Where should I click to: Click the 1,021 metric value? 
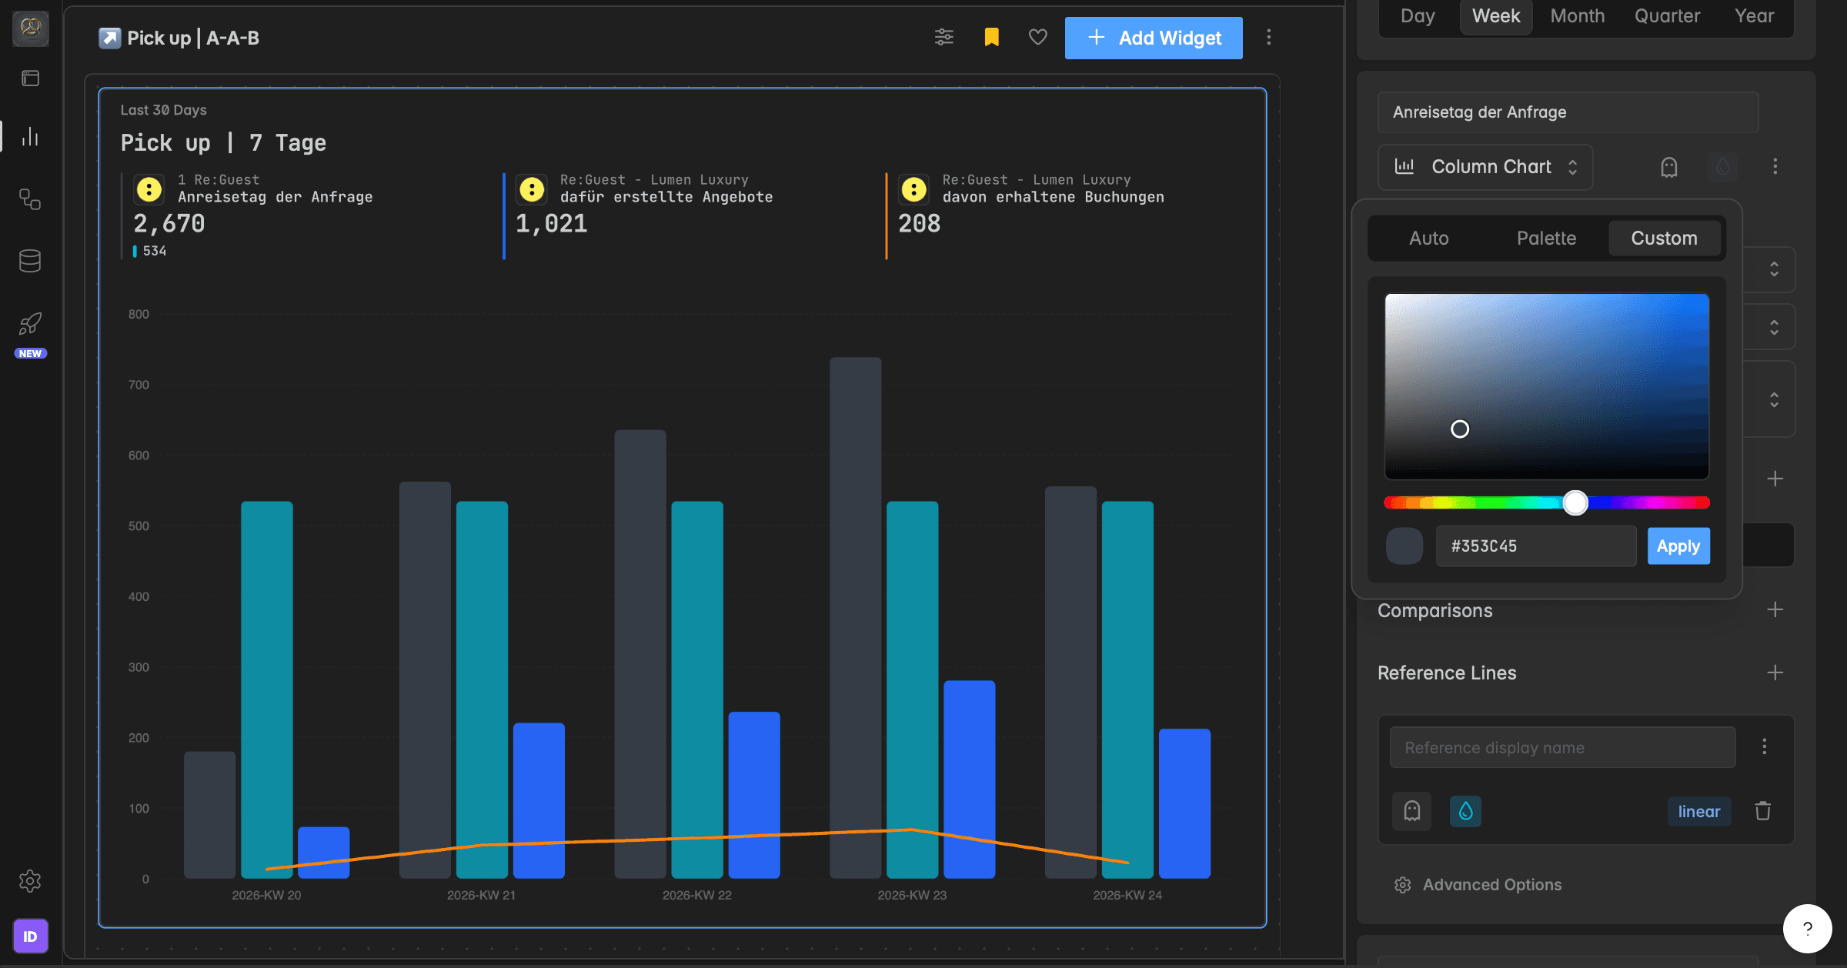(x=551, y=224)
